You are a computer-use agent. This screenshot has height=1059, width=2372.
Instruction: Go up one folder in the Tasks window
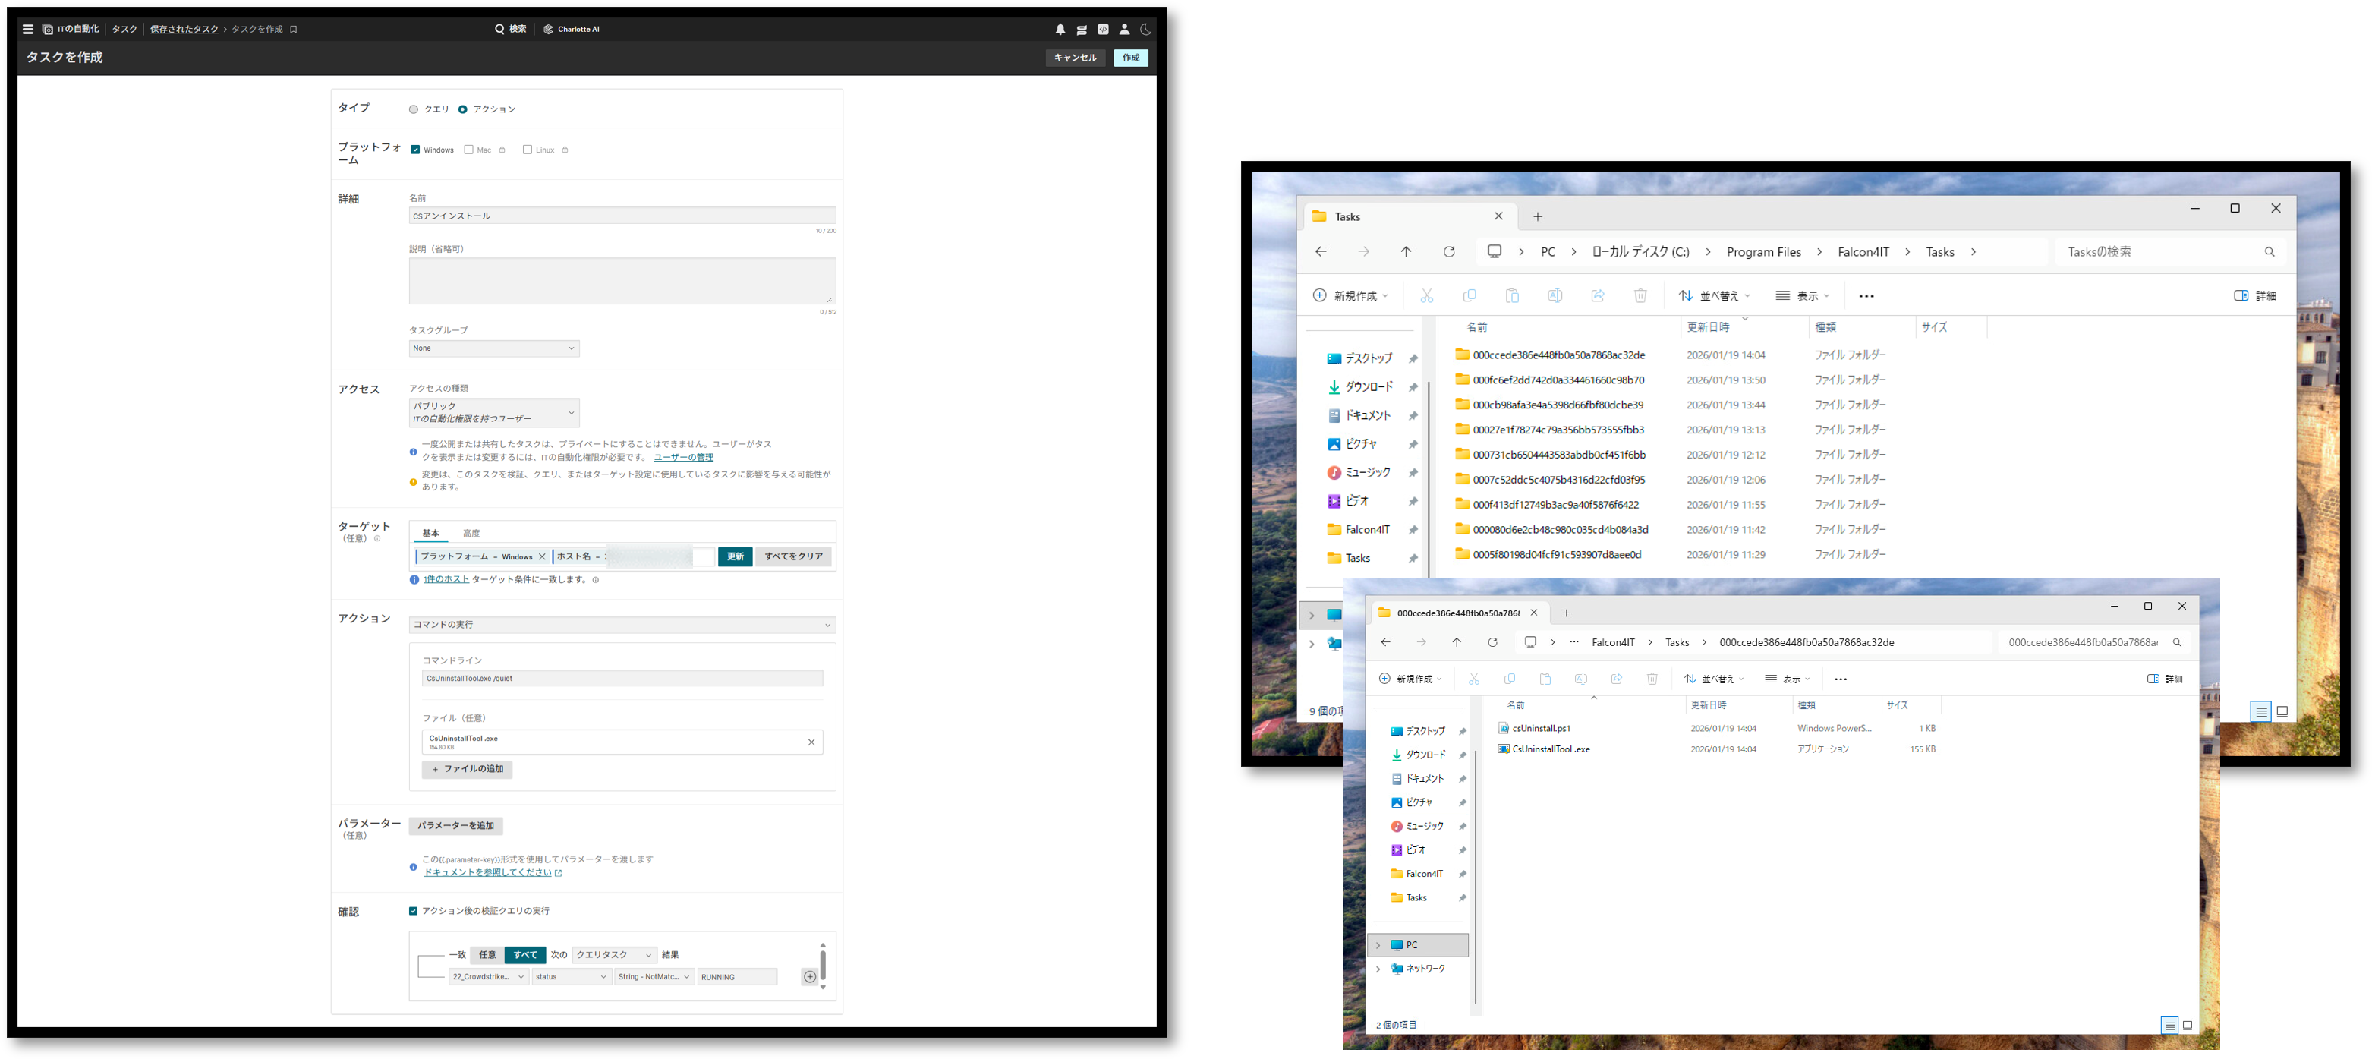coord(1405,252)
